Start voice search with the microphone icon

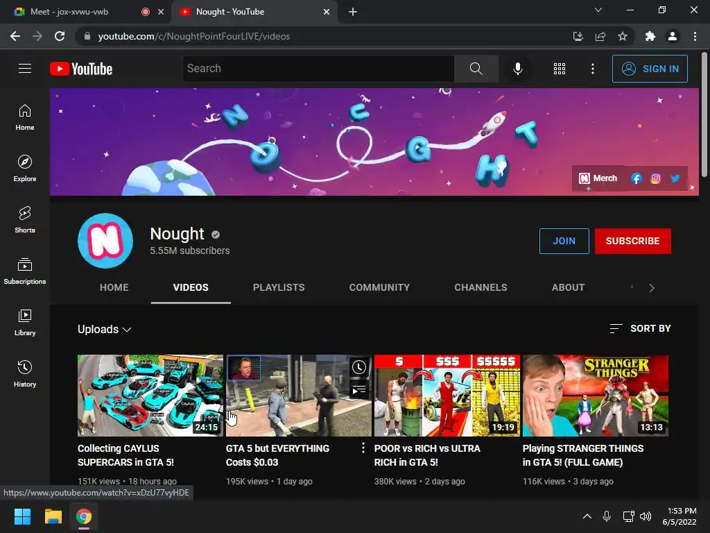pos(517,69)
